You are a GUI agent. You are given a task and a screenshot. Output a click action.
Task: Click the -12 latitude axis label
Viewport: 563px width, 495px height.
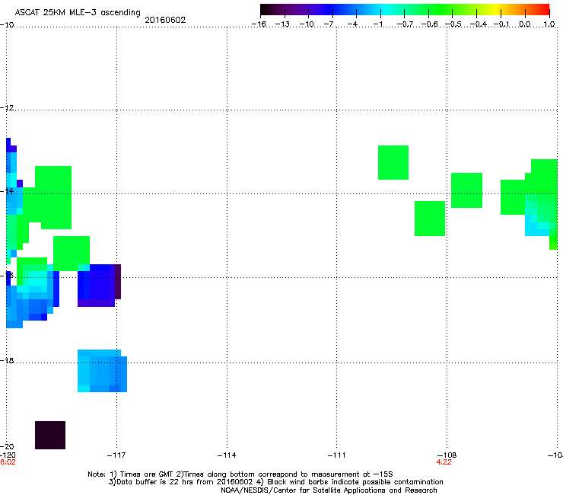[7, 108]
